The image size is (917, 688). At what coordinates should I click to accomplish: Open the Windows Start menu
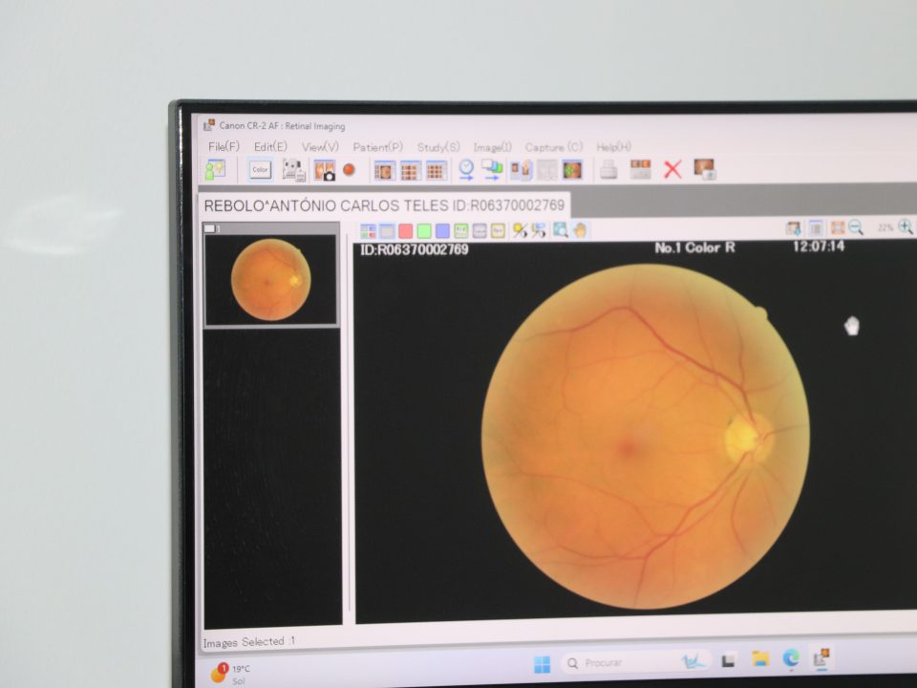[x=542, y=662]
